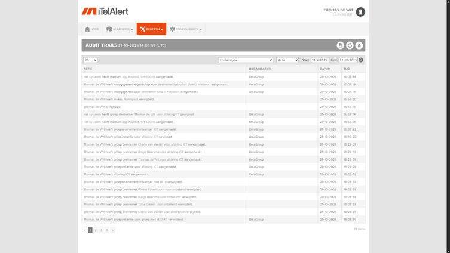Select row 'groep deelnemer Chana van Veelen voor afdeling ICT aangemaakt'
The width and height of the screenshot is (450, 253).
pyautogui.click(x=224, y=144)
